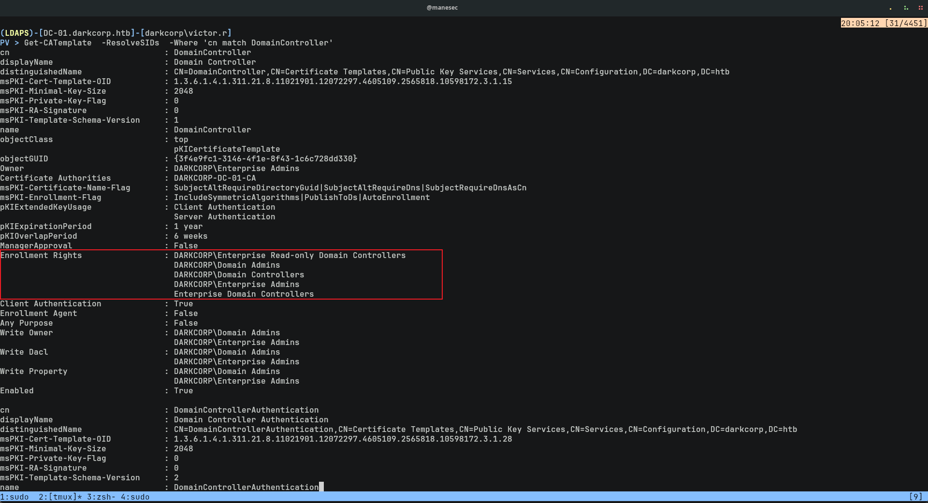Click the red close icon in title bar
The height and width of the screenshot is (503, 928).
pyautogui.click(x=921, y=8)
